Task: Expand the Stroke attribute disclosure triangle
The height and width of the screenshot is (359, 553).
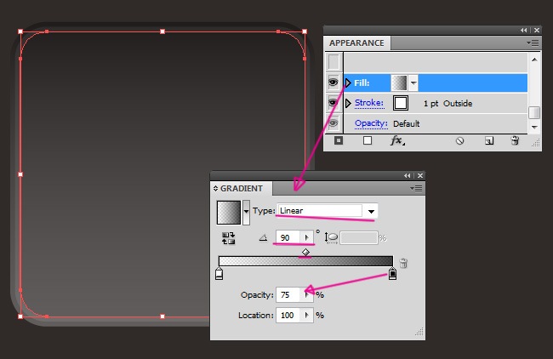Action: click(348, 103)
